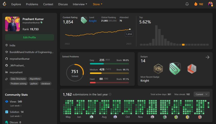Click the LeetCode logo icon
Viewport: 216px width, 124px height.
[x=5, y=4]
